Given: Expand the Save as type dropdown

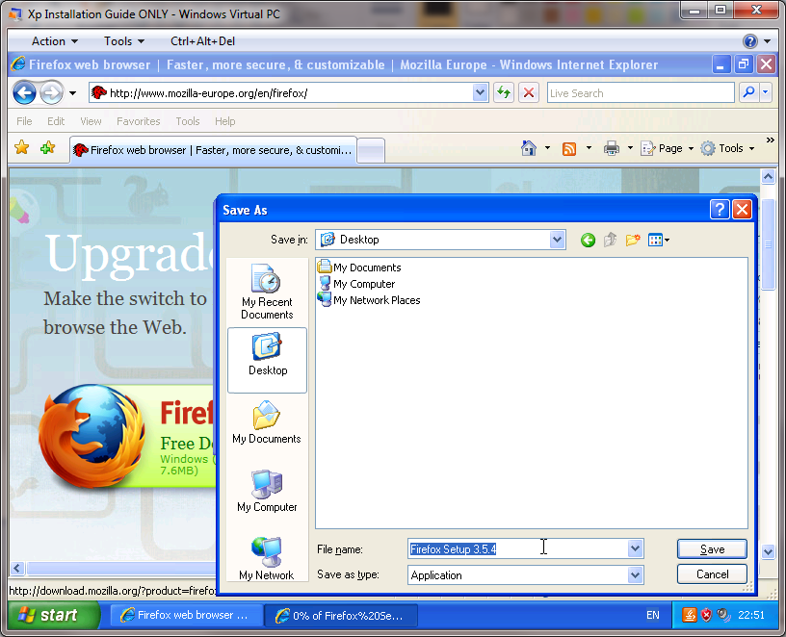Looking at the screenshot, I should [635, 574].
